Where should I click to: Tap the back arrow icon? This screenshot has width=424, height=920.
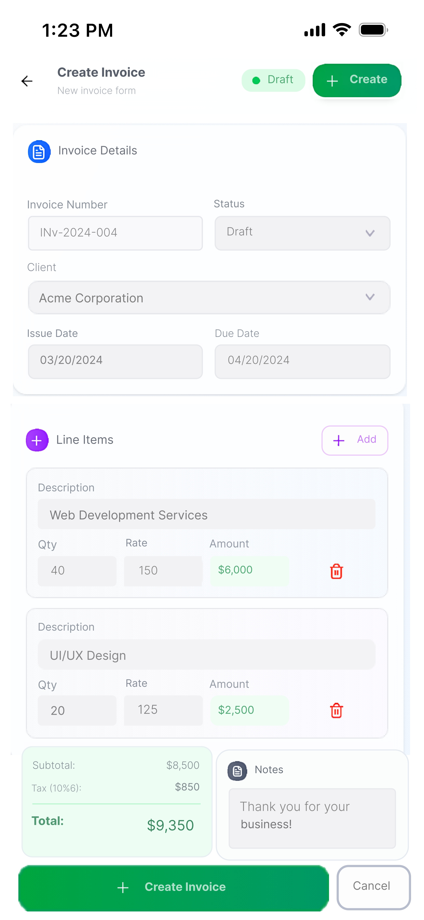[x=27, y=81]
